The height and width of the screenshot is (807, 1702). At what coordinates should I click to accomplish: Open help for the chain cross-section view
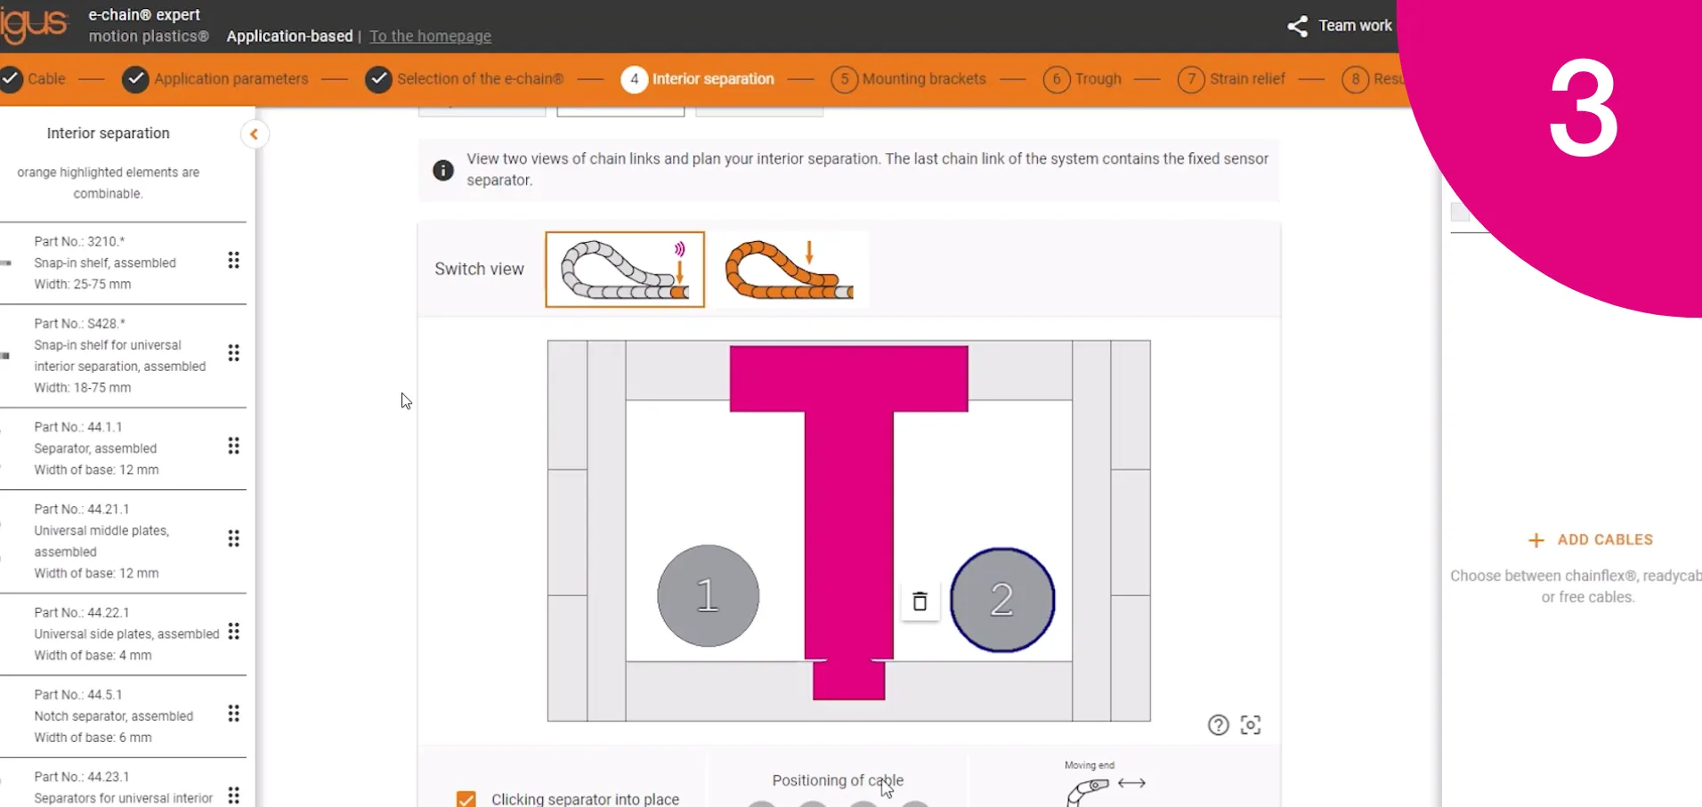point(1218,724)
